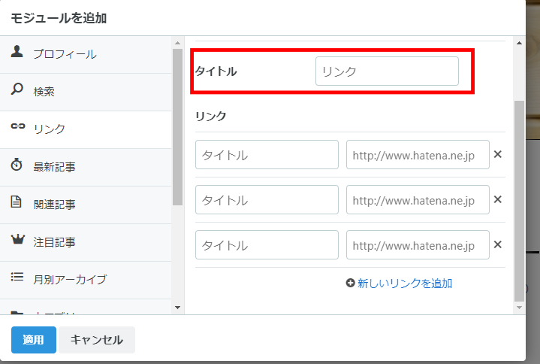Click 新しいリンクを追加 link
540x364 pixels.
(x=405, y=284)
